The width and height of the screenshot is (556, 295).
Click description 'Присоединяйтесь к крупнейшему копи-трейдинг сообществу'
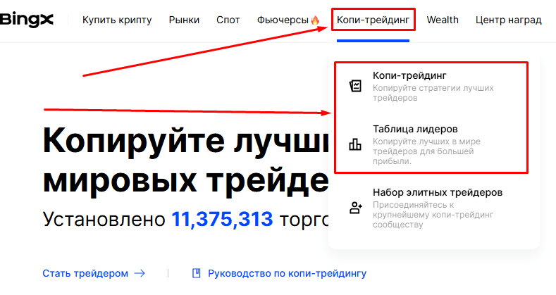tap(433, 215)
